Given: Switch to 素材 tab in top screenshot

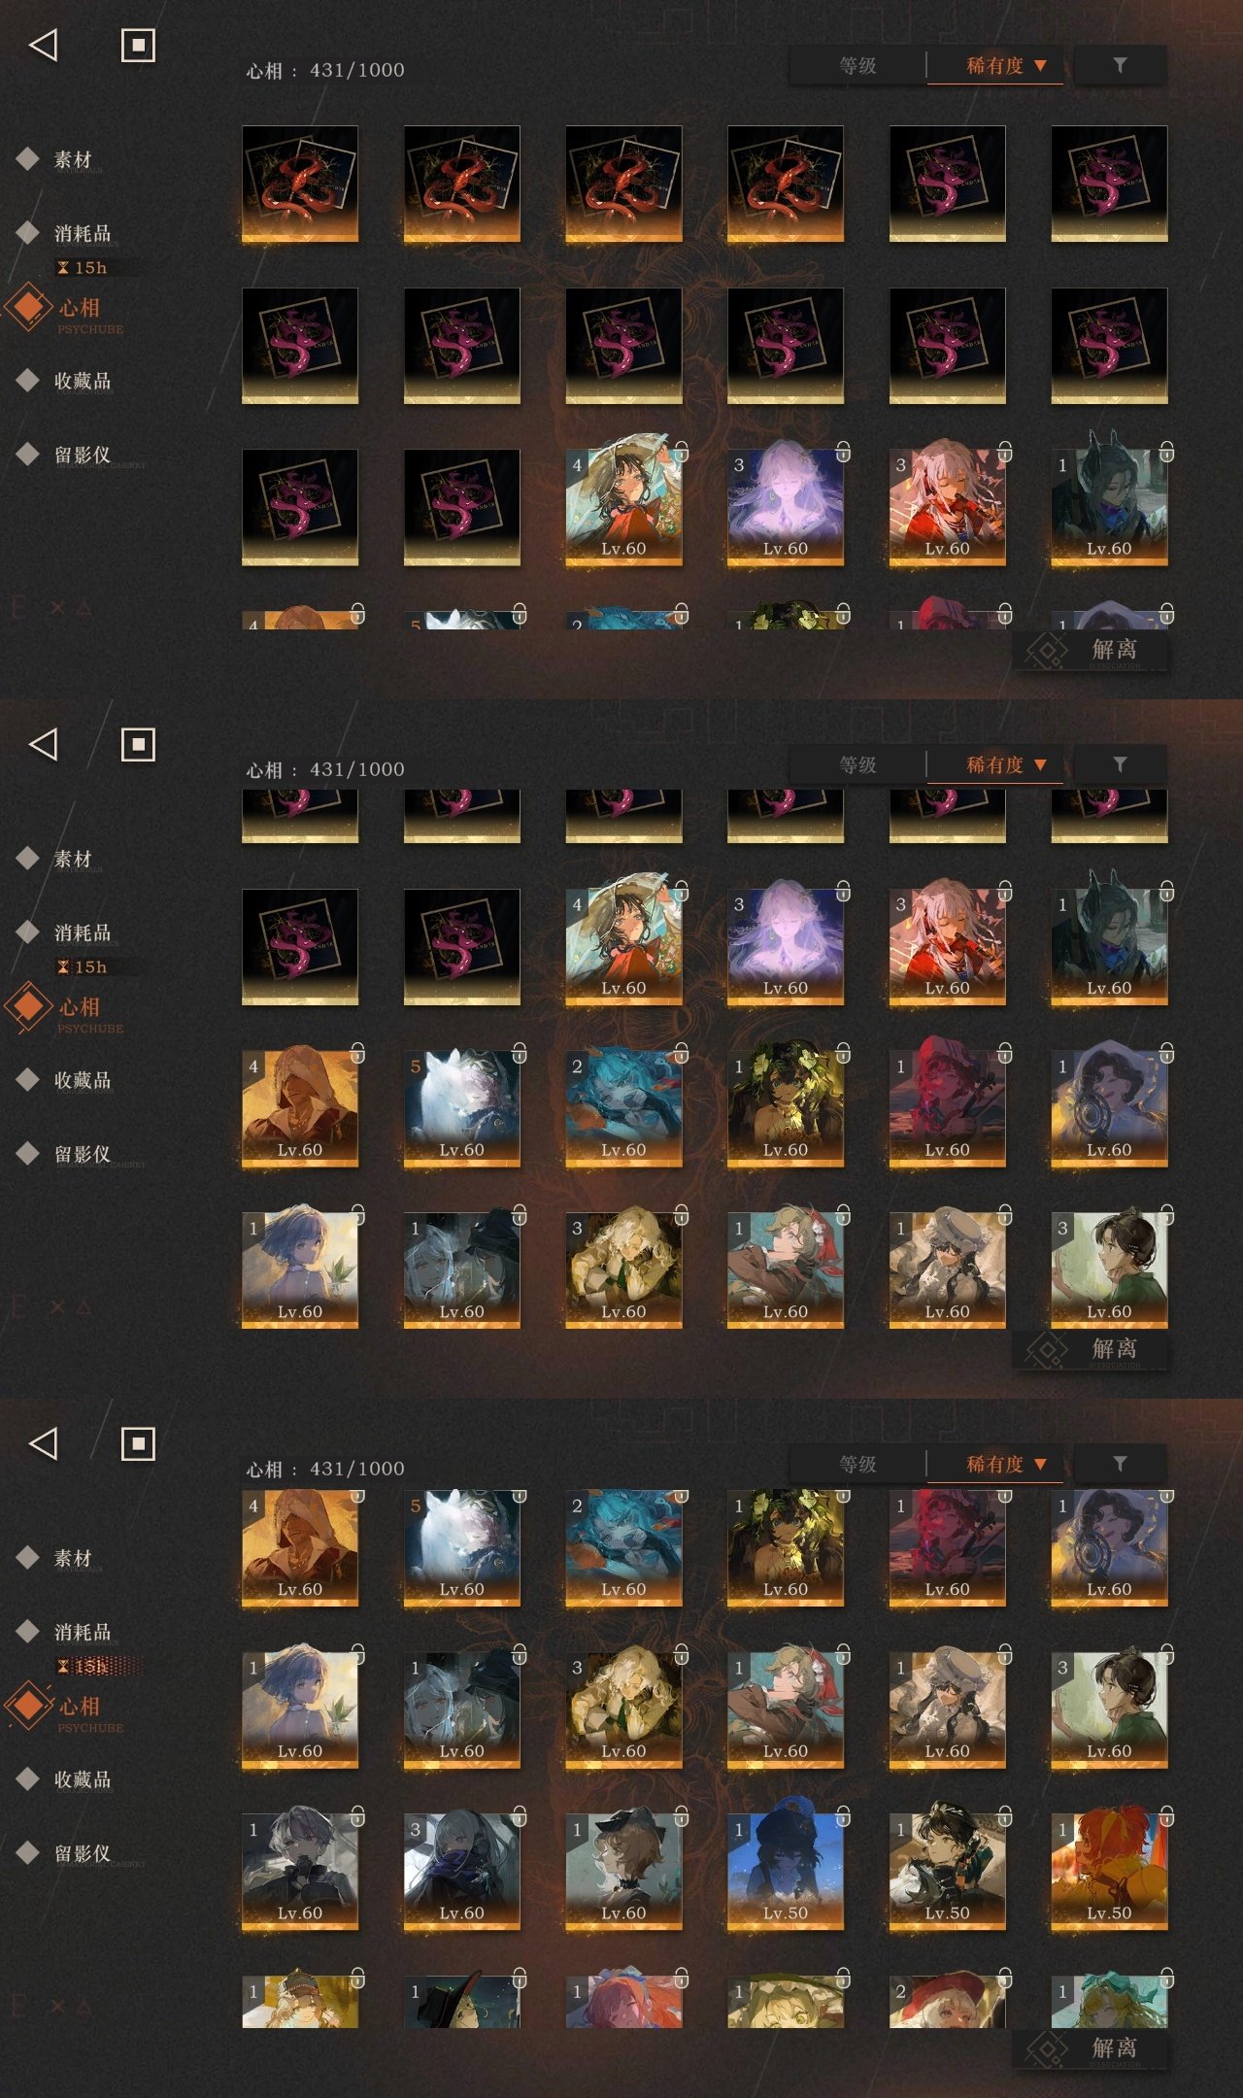Looking at the screenshot, I should 73,159.
